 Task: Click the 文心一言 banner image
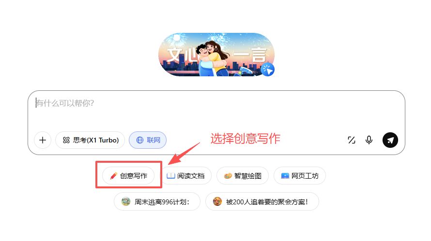coord(216,55)
